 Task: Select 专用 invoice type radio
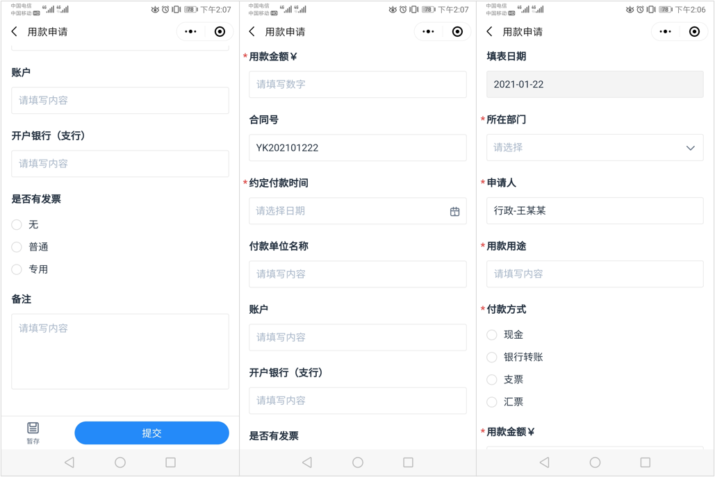pos(17,269)
